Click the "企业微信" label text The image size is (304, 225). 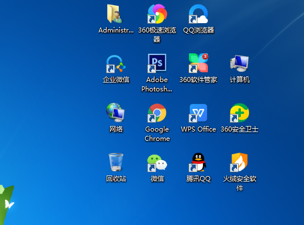pyautogui.click(x=116, y=80)
